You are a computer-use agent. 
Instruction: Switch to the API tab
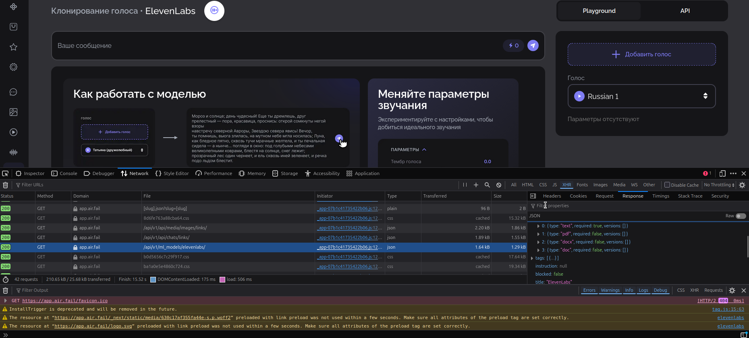coord(685,11)
